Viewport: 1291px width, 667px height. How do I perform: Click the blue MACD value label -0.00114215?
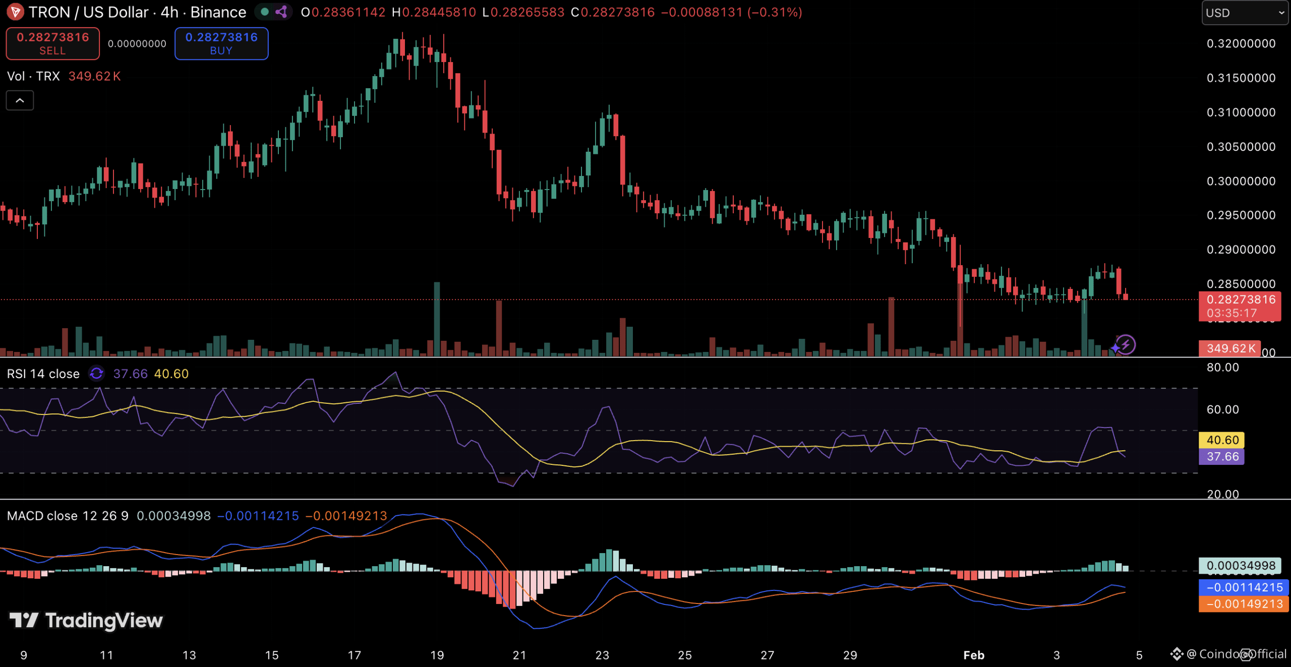point(1244,587)
